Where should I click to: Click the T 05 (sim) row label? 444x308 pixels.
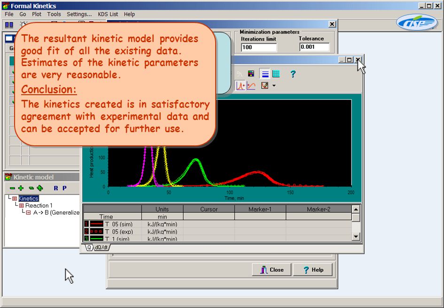coord(119,224)
